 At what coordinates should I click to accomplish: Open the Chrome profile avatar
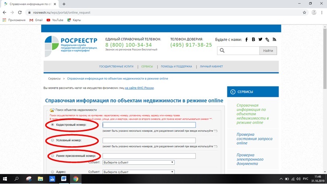click(x=314, y=12)
